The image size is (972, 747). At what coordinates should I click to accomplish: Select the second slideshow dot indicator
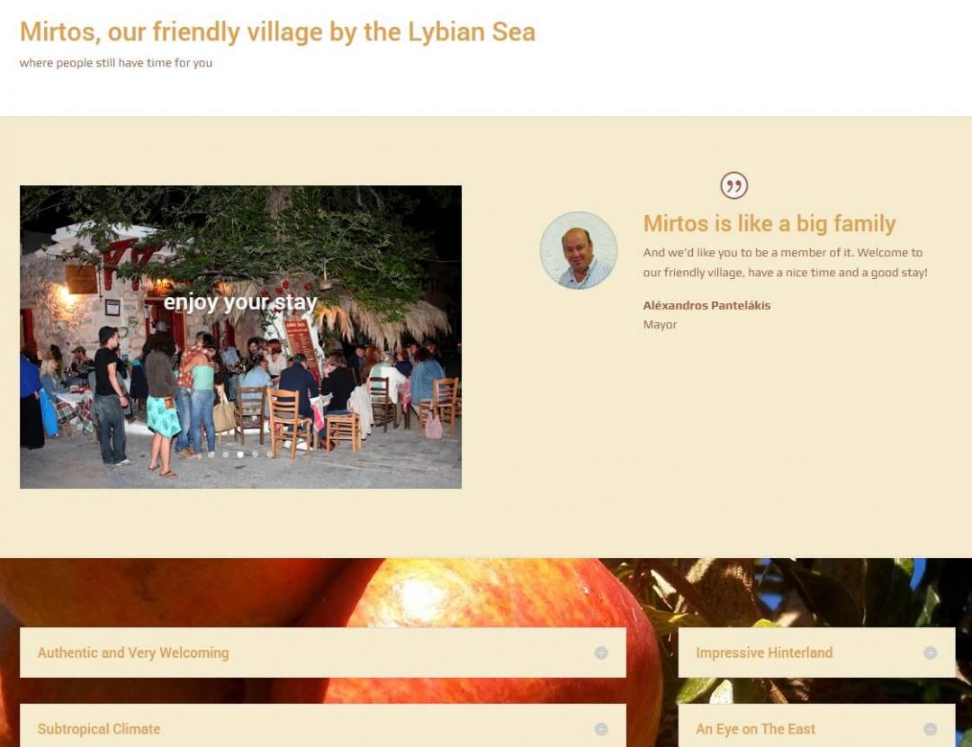click(226, 454)
